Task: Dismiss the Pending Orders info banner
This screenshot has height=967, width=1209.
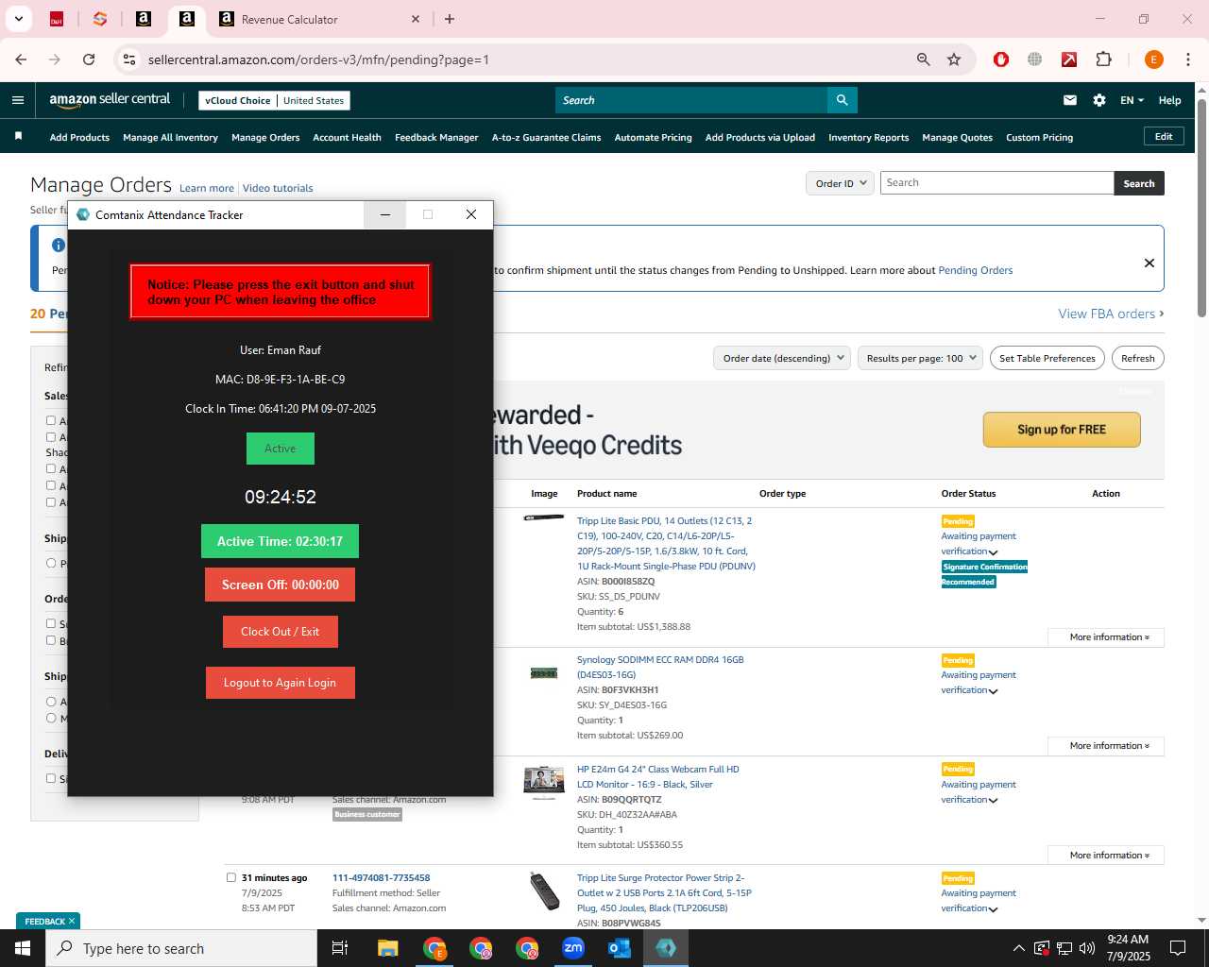Action: (x=1149, y=263)
